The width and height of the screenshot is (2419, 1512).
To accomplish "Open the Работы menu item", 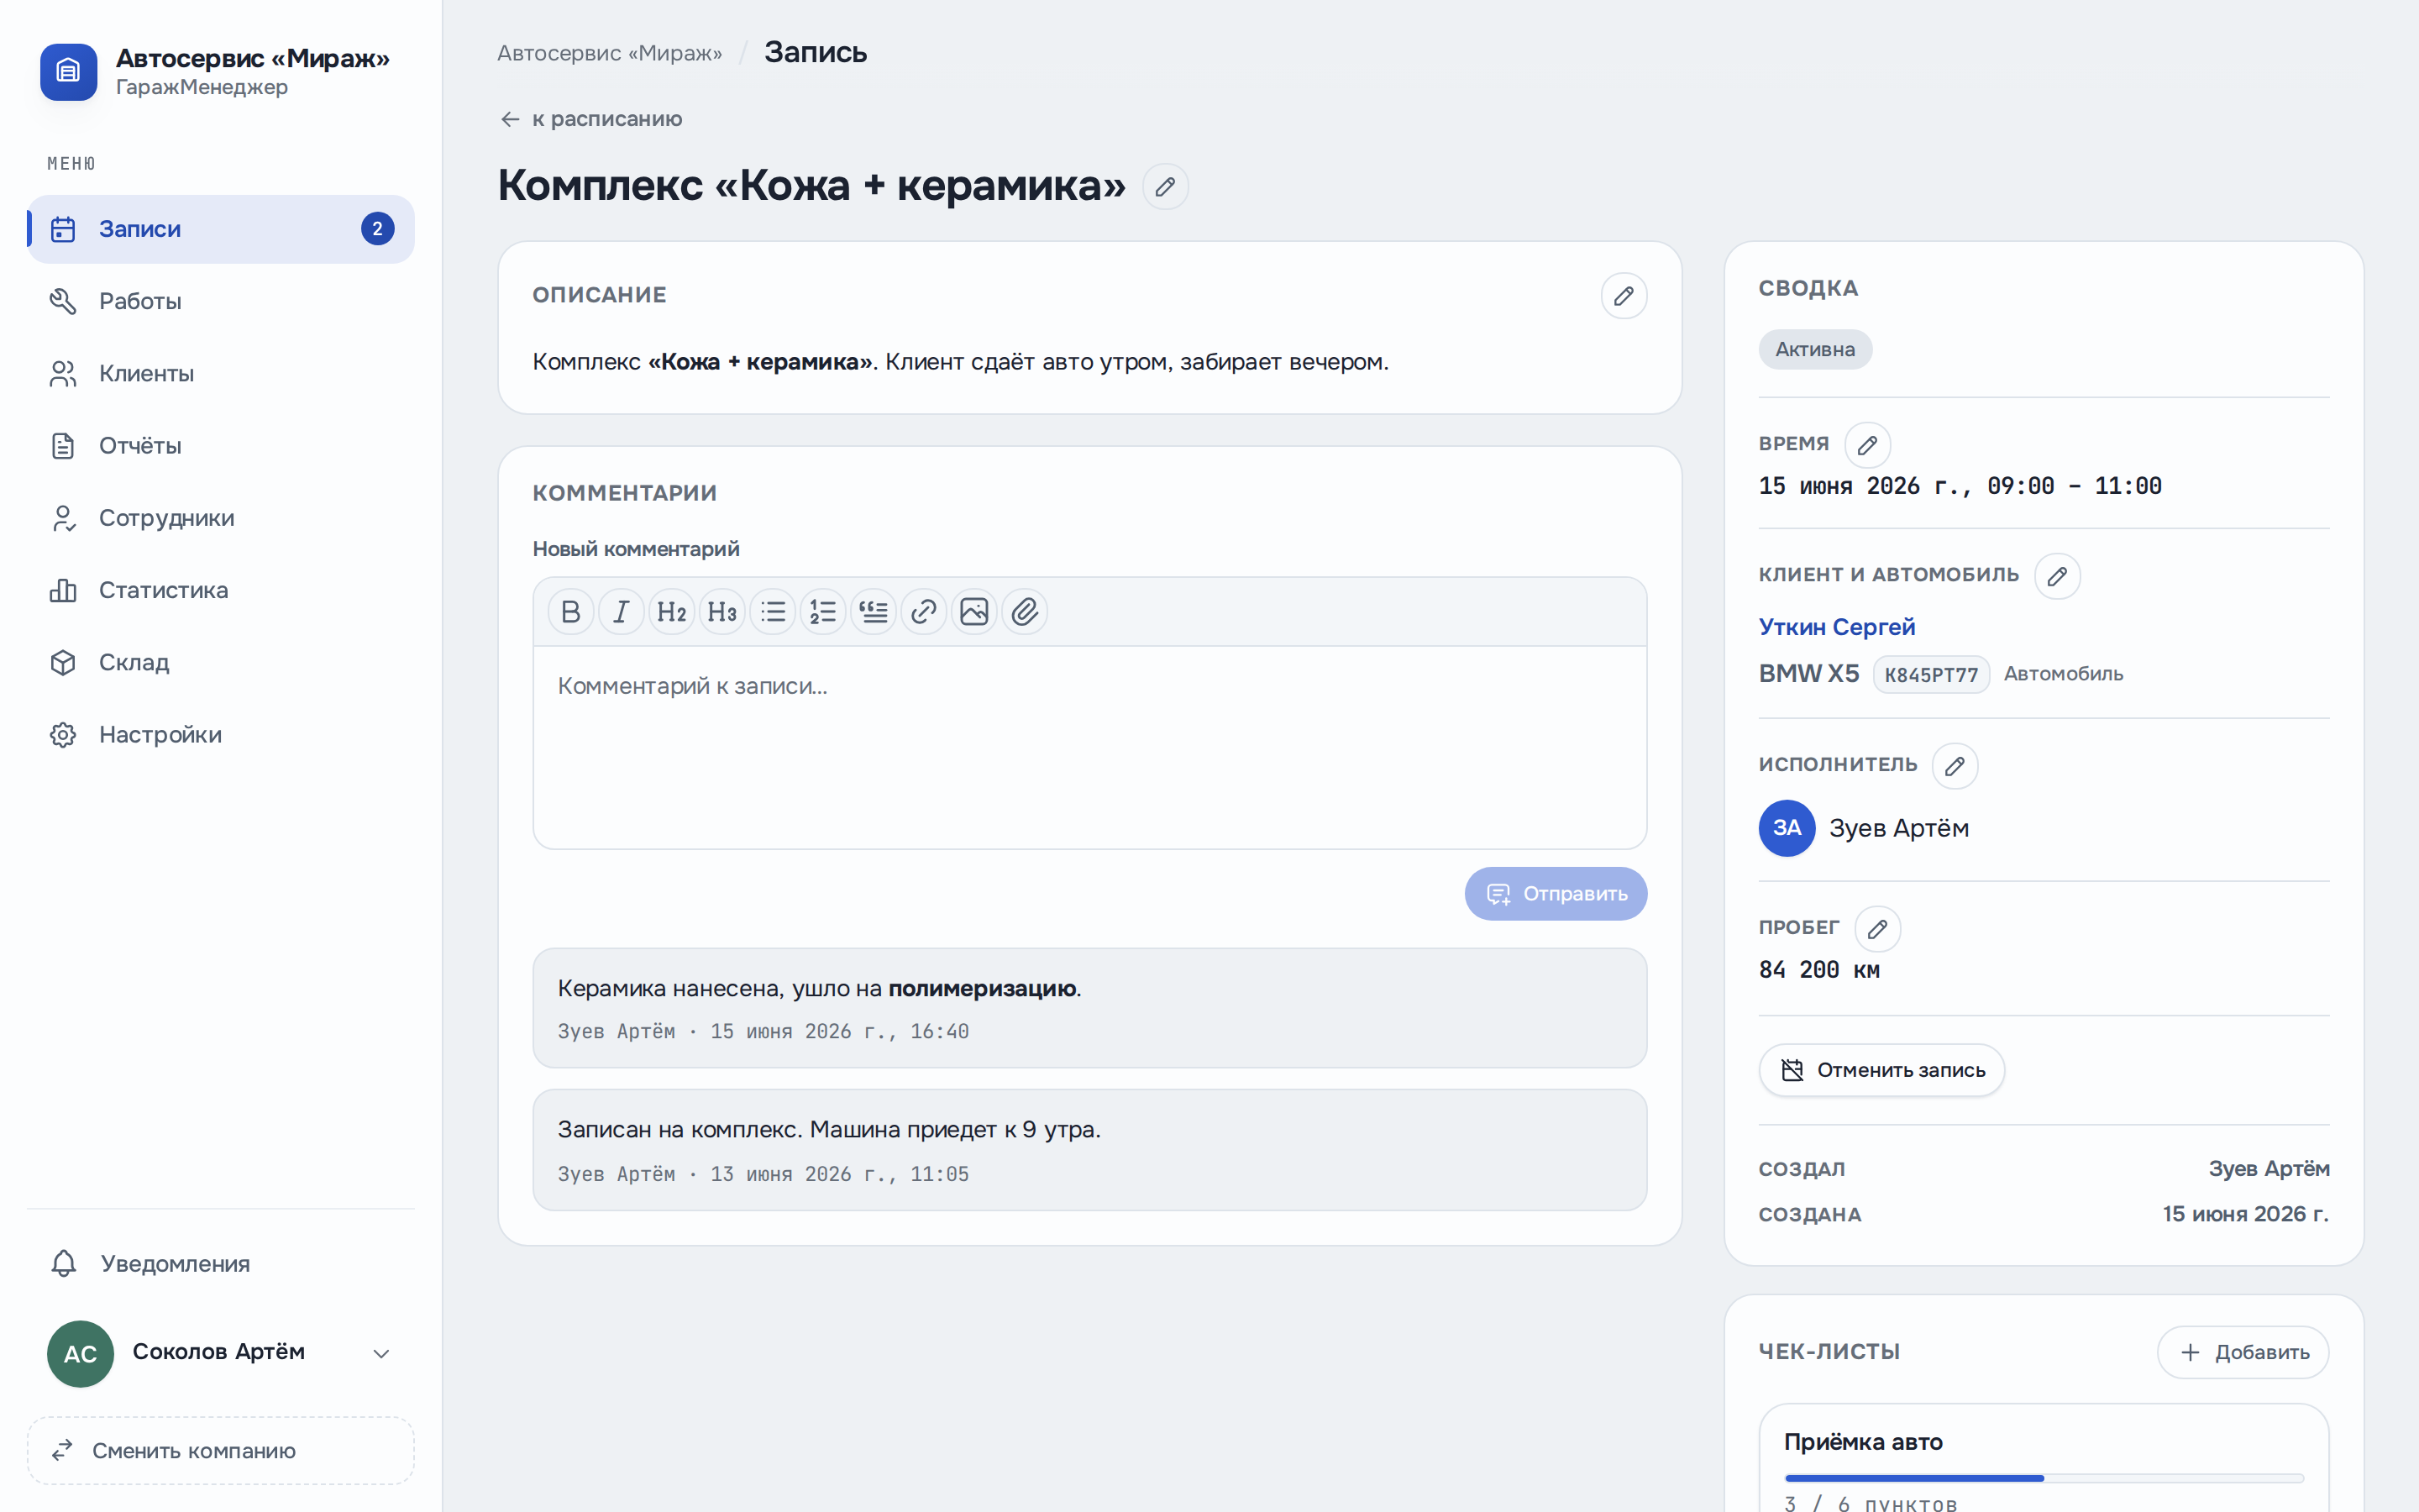I will click(221, 301).
